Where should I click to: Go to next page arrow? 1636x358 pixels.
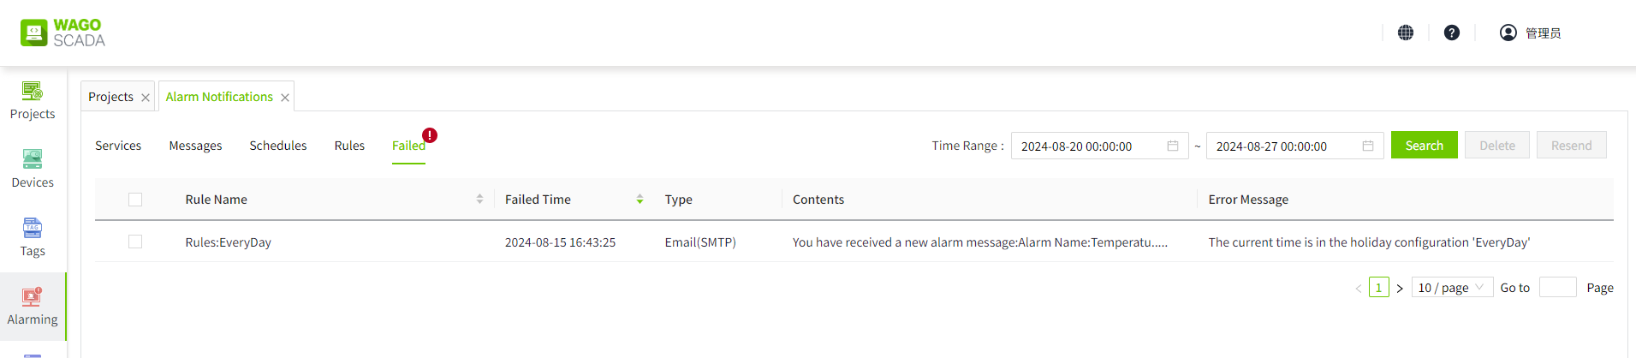1400,289
